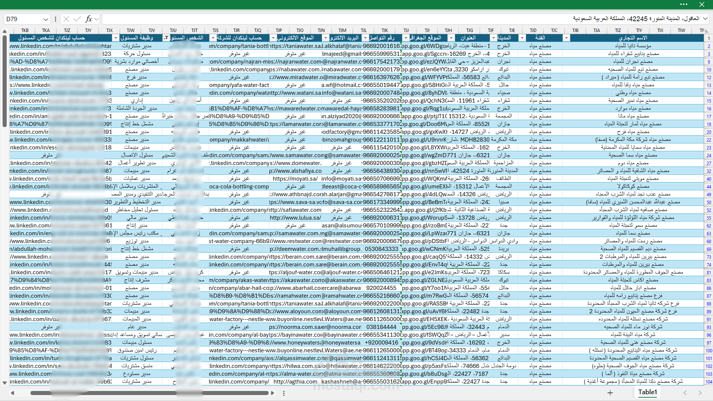
Task: Click the vertical dots beside the Name Box
Action: 55,19
